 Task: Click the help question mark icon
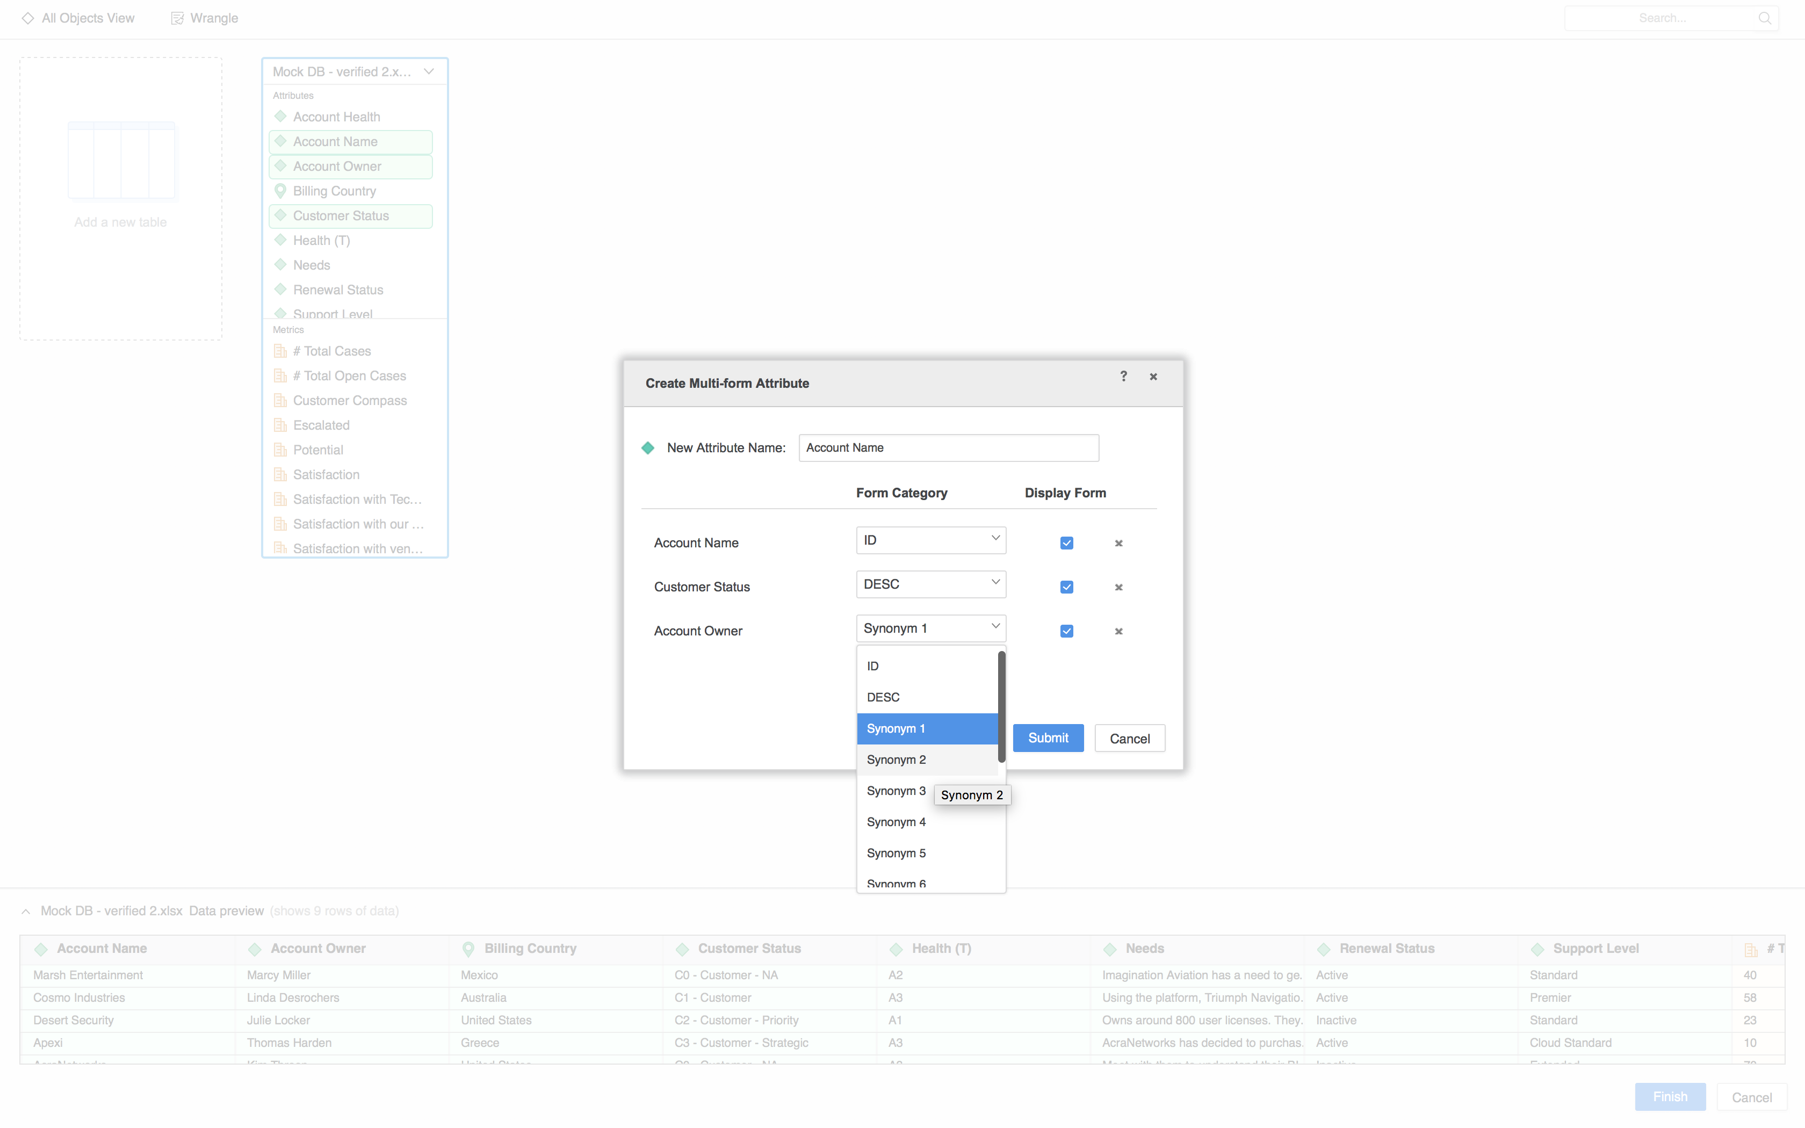pyautogui.click(x=1123, y=376)
